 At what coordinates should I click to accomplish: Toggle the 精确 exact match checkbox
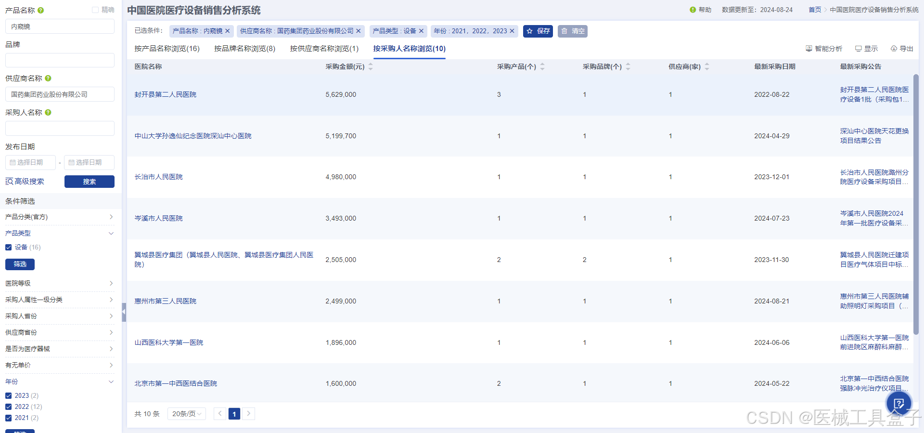(95, 10)
